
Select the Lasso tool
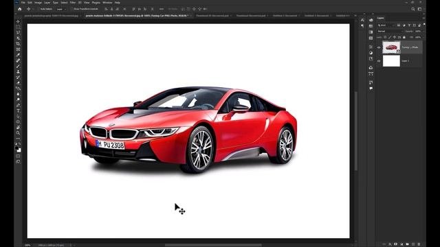(19, 33)
